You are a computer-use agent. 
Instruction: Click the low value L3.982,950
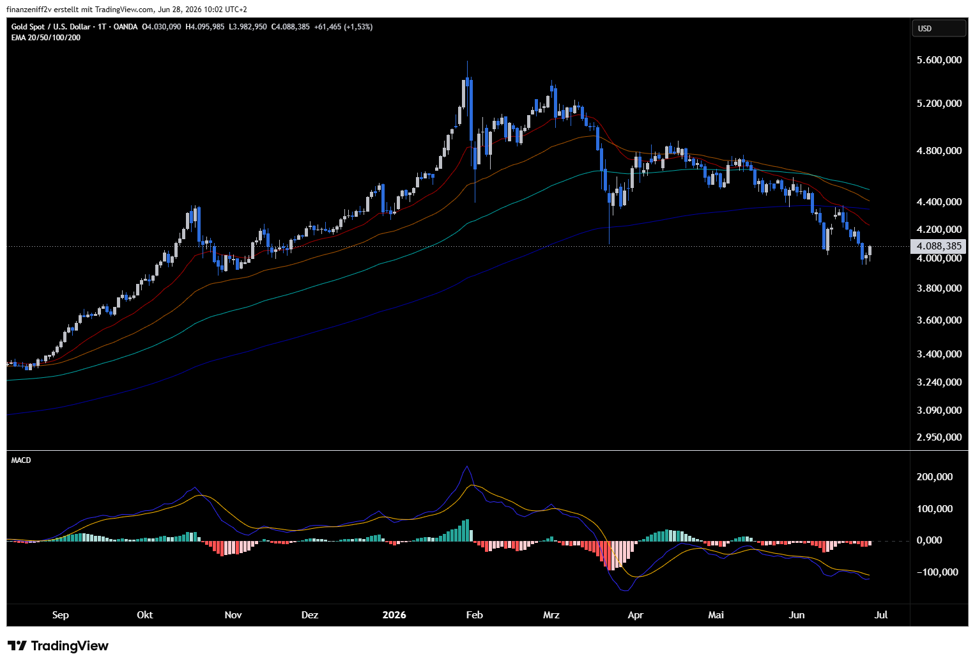(248, 27)
